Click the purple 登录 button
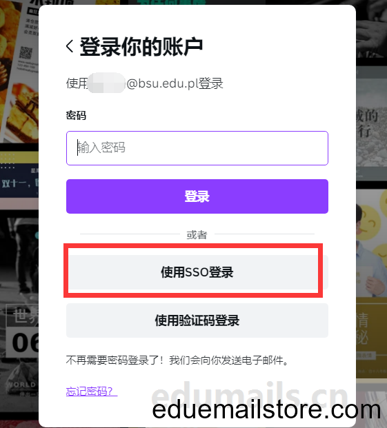 point(197,196)
